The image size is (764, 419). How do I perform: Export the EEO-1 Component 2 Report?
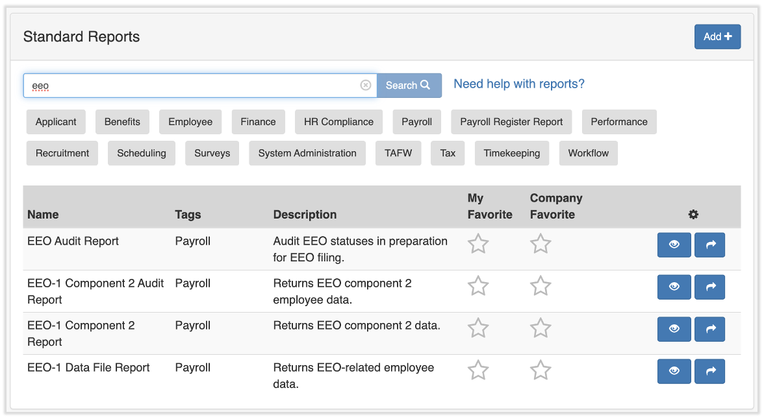click(x=709, y=329)
